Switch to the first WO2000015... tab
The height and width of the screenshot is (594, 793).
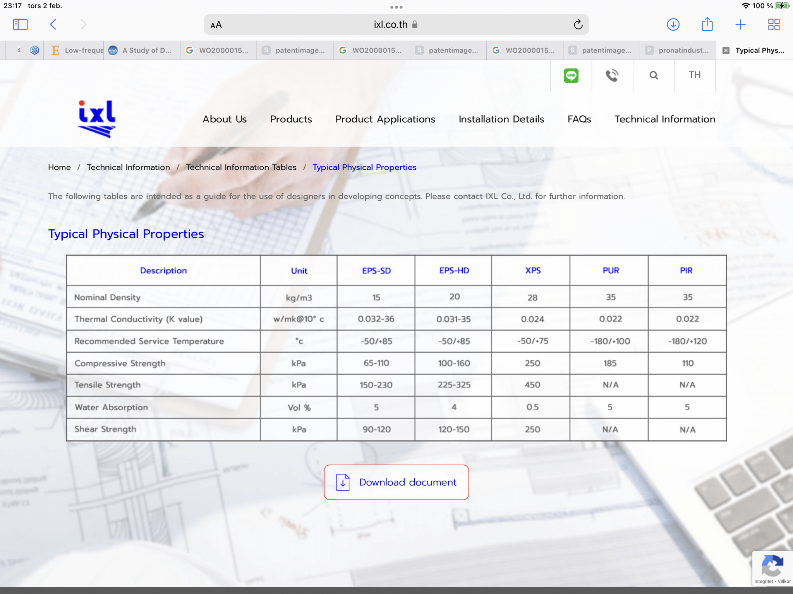218,50
